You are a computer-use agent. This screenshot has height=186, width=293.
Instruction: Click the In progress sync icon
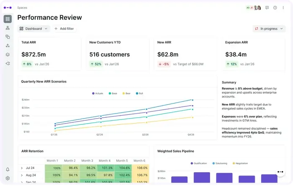tap(257, 28)
